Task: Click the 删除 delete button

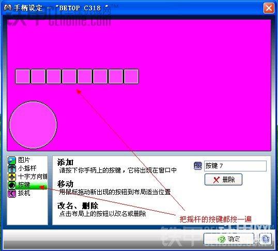Action: pyautogui.click(x=223, y=180)
